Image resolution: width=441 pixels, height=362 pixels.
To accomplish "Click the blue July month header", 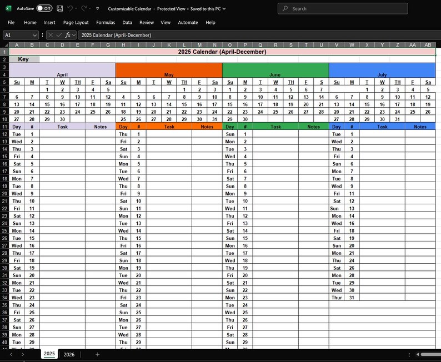I will (382, 71).
